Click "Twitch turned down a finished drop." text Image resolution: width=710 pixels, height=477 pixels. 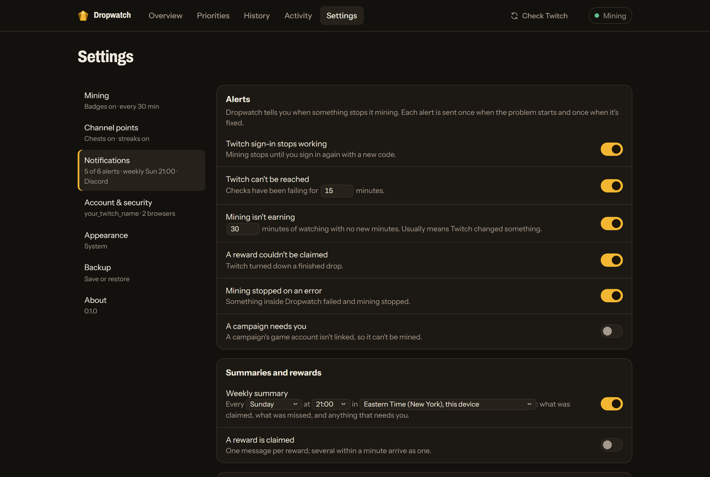click(285, 266)
